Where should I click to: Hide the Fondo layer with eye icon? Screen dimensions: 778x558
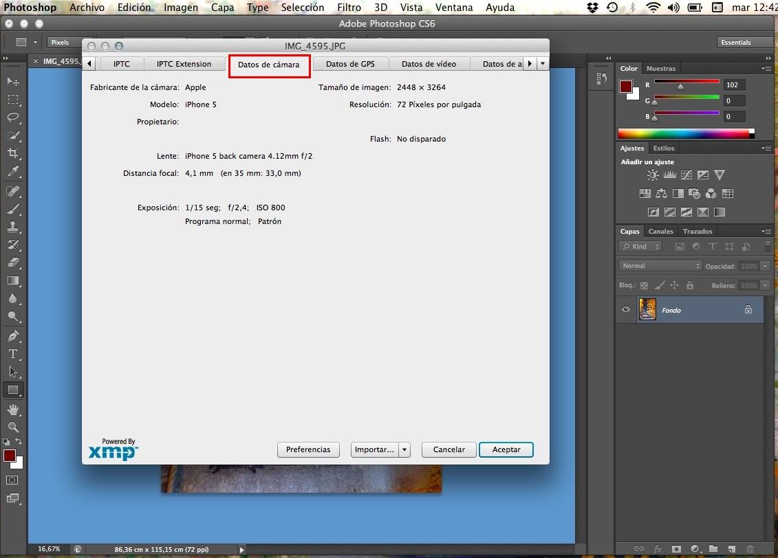tap(626, 310)
